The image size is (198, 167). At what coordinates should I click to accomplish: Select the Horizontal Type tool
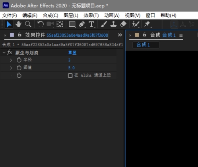click(x=91, y=24)
